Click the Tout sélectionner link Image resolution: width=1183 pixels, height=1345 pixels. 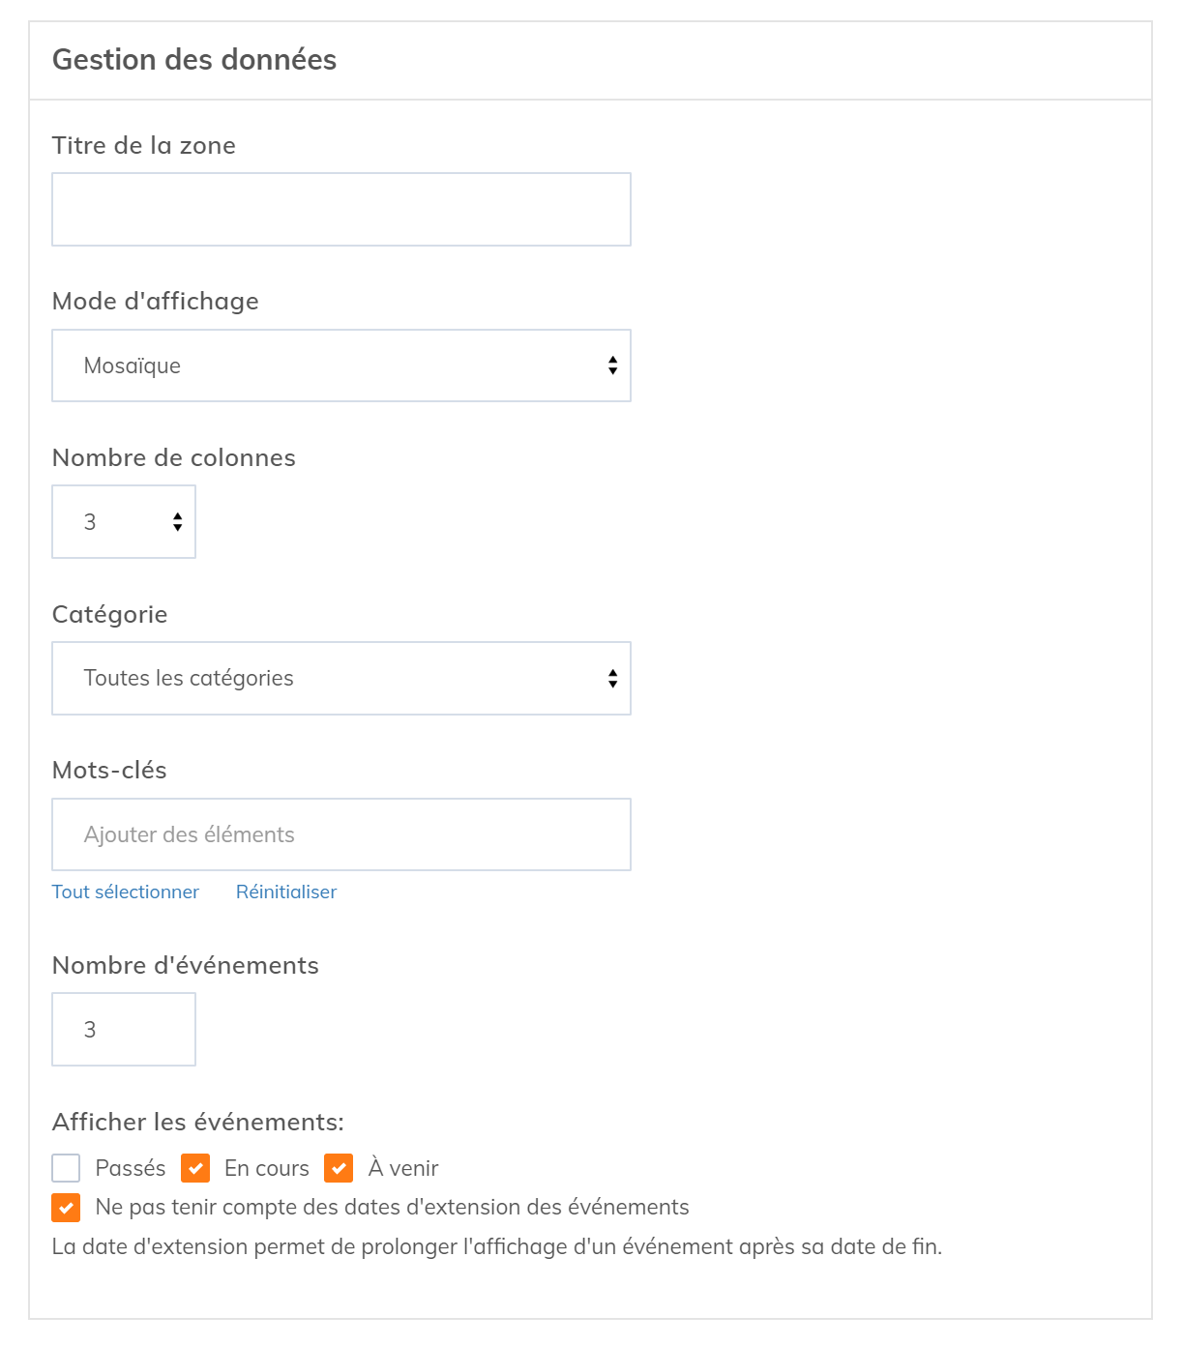click(x=126, y=892)
